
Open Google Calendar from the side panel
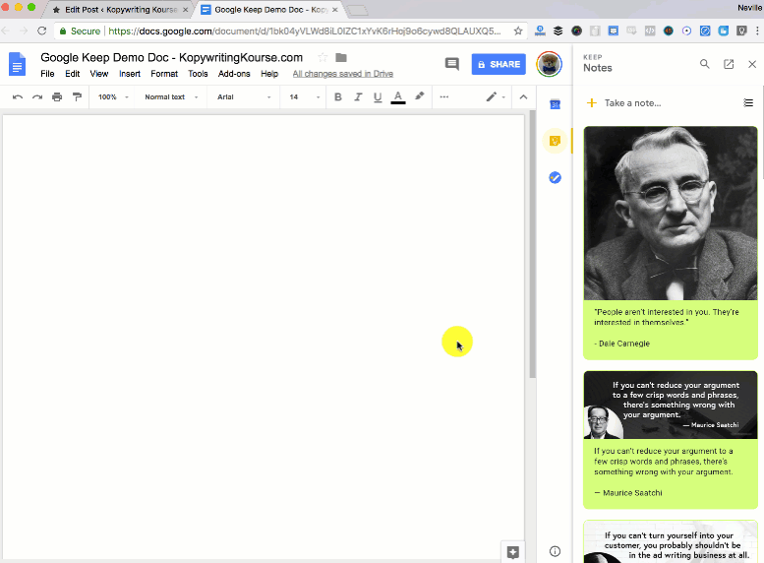pyautogui.click(x=555, y=104)
